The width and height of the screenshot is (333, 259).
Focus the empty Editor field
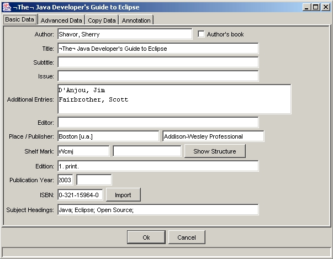coord(158,122)
